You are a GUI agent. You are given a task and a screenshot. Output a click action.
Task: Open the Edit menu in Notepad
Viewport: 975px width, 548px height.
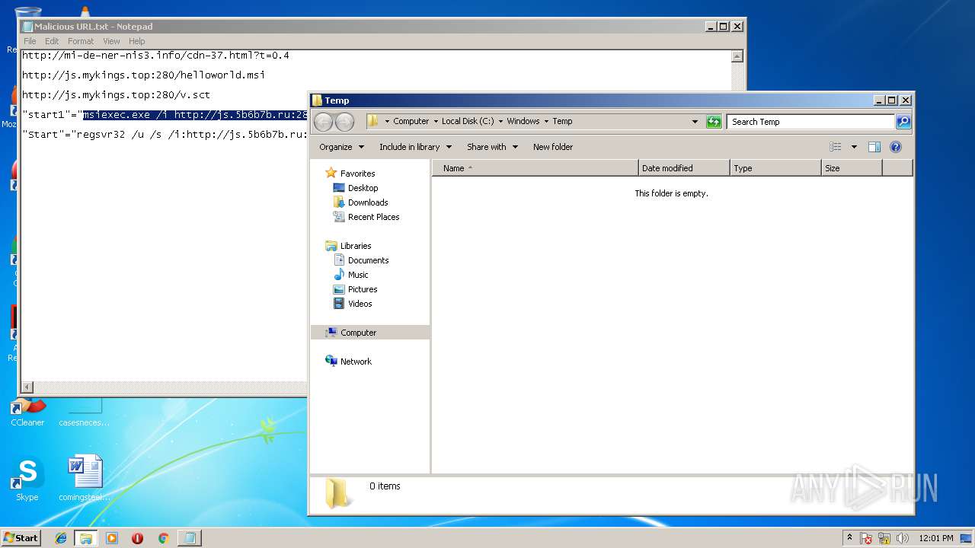coord(52,41)
